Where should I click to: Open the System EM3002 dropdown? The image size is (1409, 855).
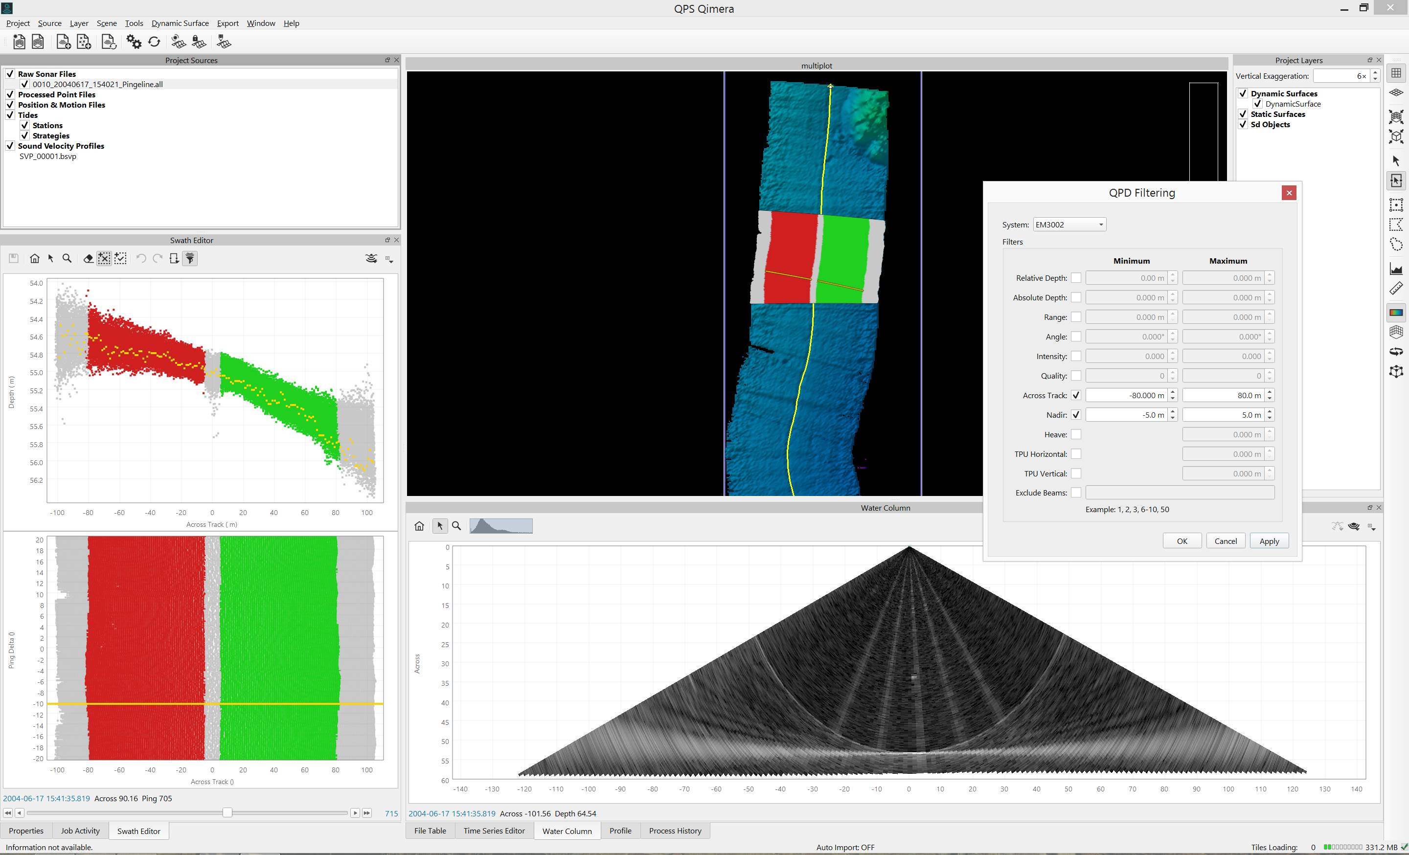(1069, 225)
